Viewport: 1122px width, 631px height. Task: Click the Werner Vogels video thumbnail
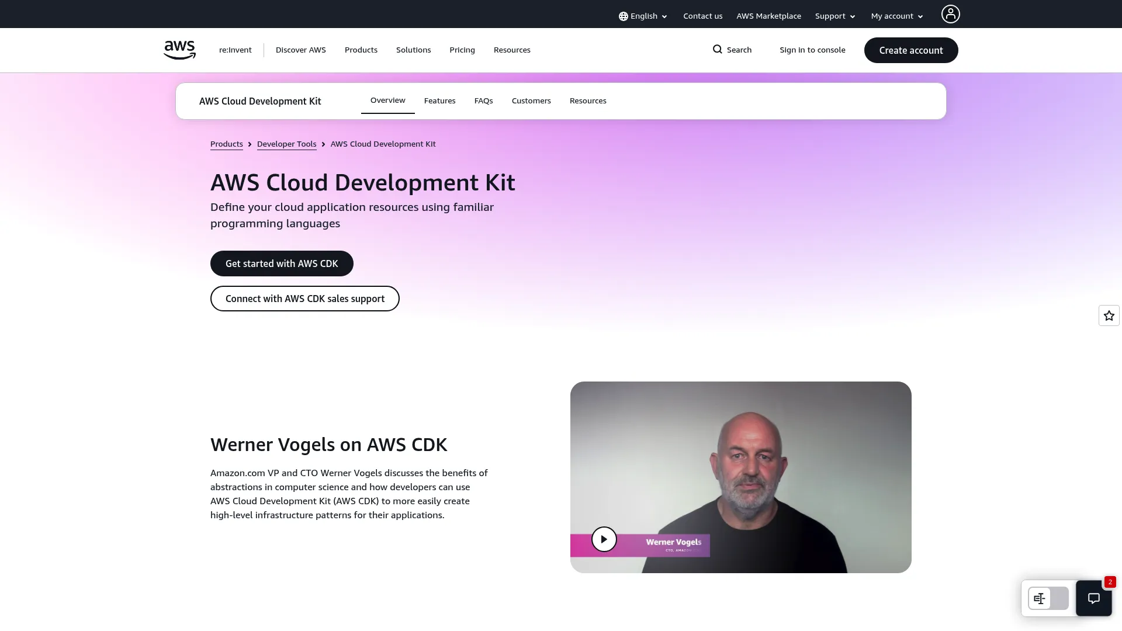pos(741,477)
